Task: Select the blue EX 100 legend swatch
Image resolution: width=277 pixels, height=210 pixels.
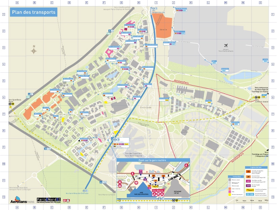Action: [250, 194]
